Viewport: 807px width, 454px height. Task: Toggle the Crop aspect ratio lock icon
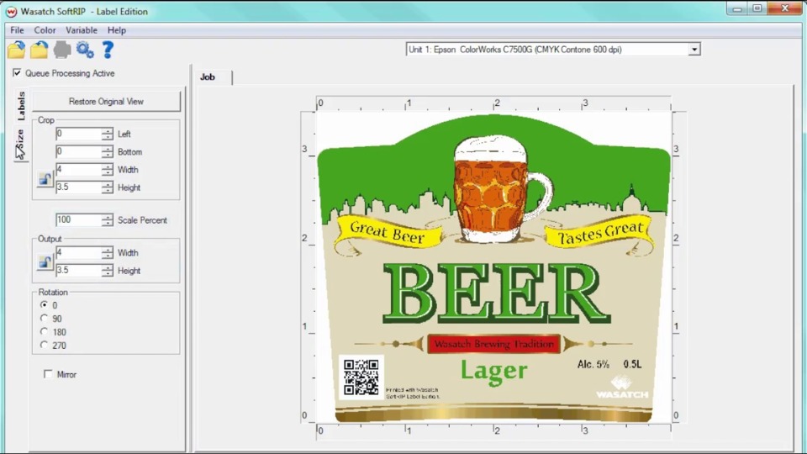click(x=45, y=179)
